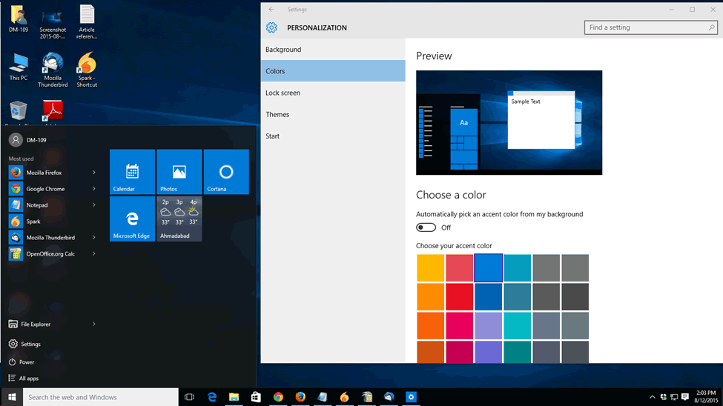Expand File Explorer jump list arrow
This screenshot has width=723, height=406.
coord(94,324)
